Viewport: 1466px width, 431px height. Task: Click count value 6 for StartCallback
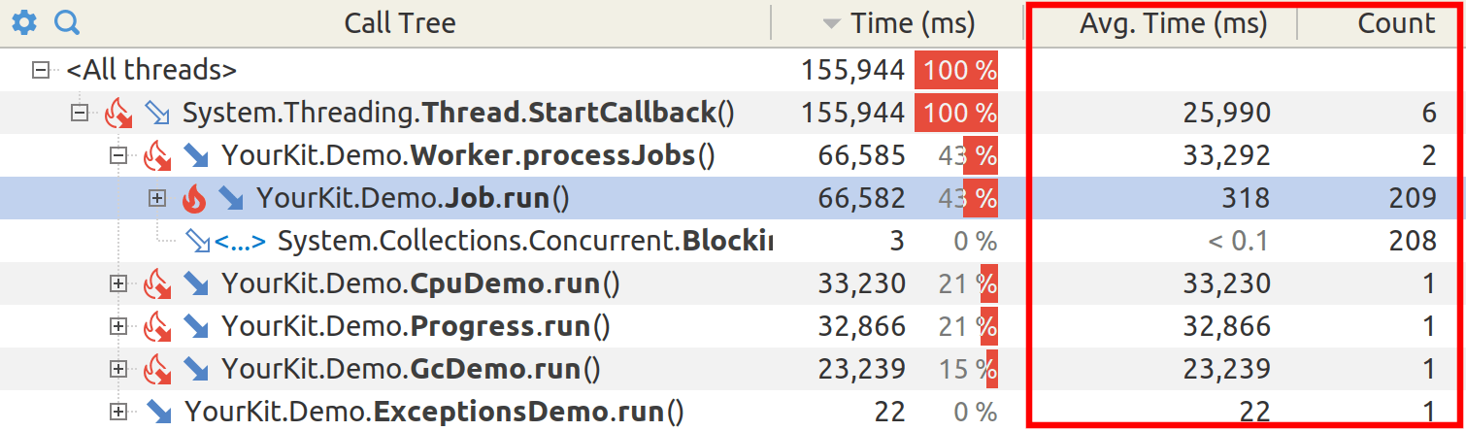pyautogui.click(x=1429, y=114)
